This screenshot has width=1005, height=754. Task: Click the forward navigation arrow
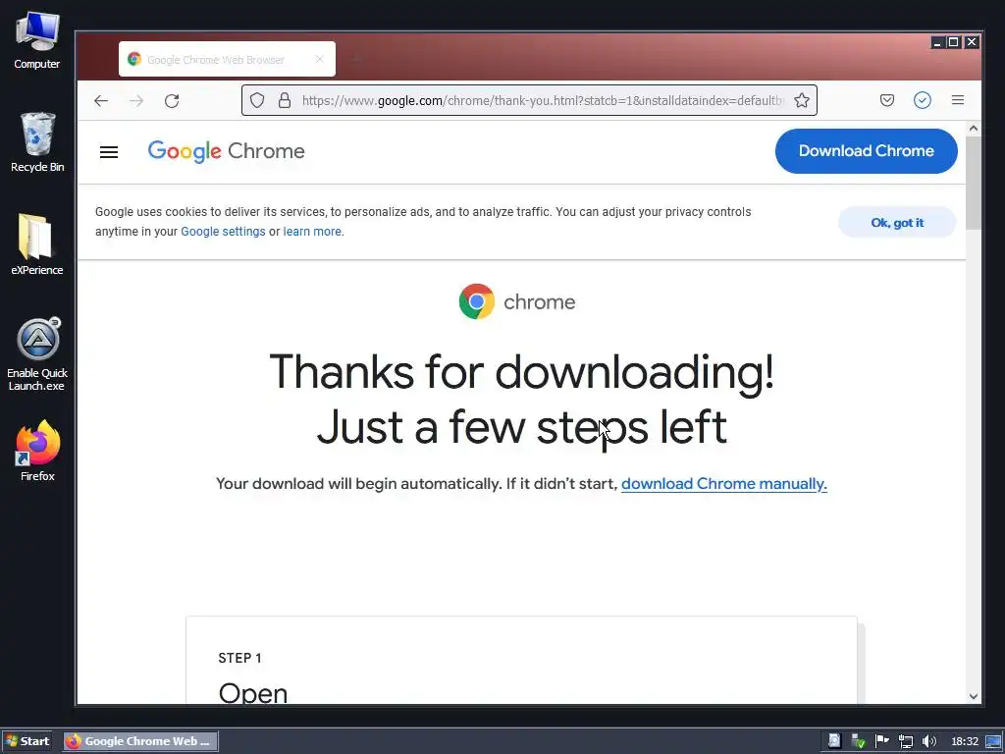point(135,101)
